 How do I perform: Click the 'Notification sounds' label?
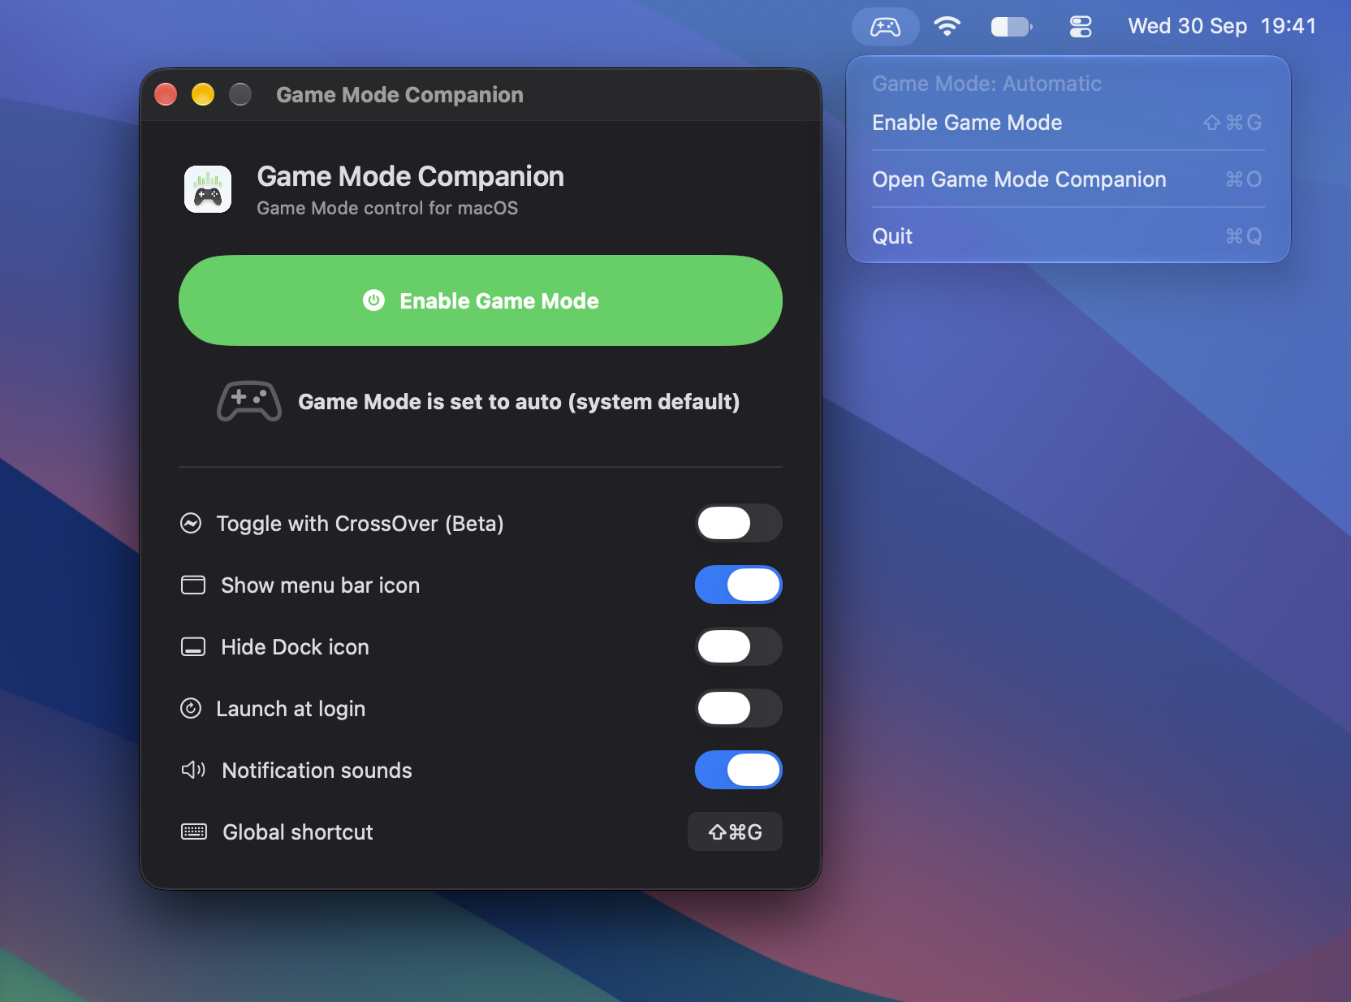(x=317, y=771)
